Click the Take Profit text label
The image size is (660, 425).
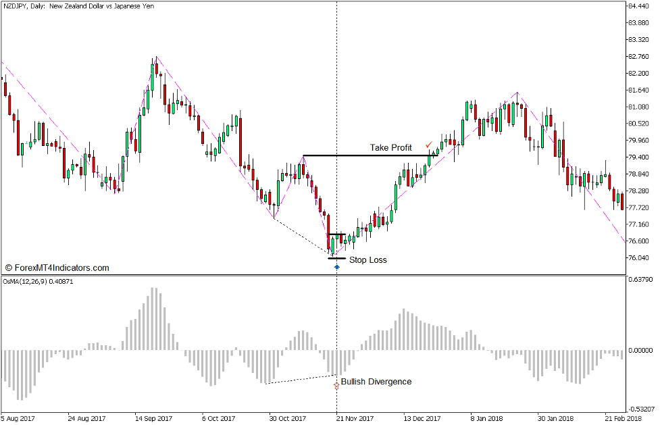[390, 147]
